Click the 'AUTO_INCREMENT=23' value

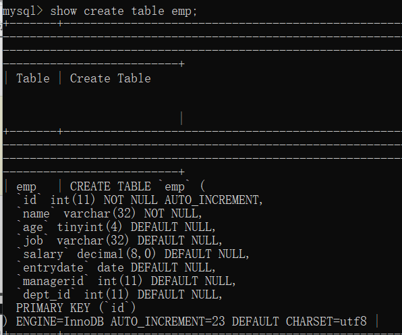pyautogui.click(x=168, y=321)
